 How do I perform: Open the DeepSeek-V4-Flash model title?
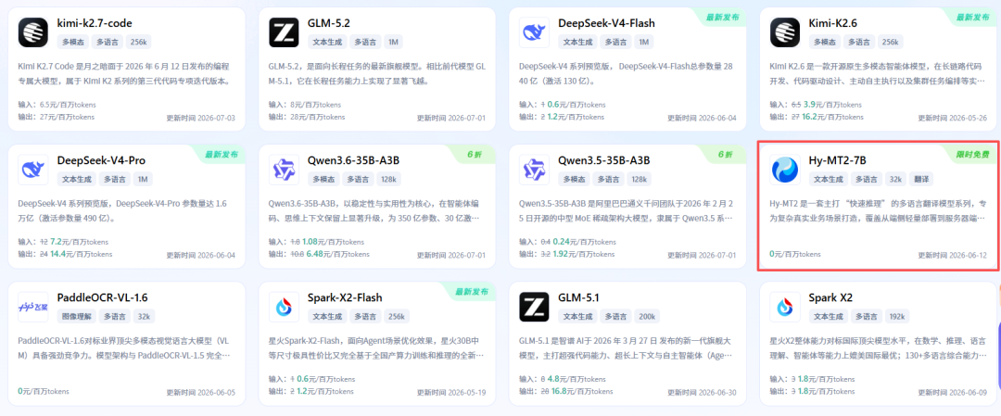[x=606, y=23]
